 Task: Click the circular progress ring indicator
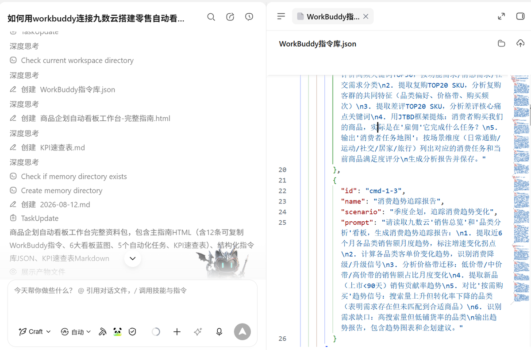pyautogui.click(x=156, y=331)
